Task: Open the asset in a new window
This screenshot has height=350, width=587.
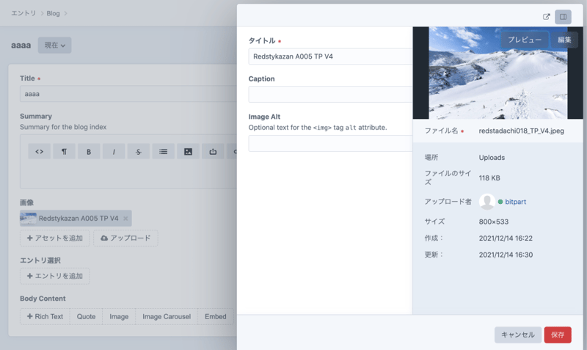Action: pos(546,17)
